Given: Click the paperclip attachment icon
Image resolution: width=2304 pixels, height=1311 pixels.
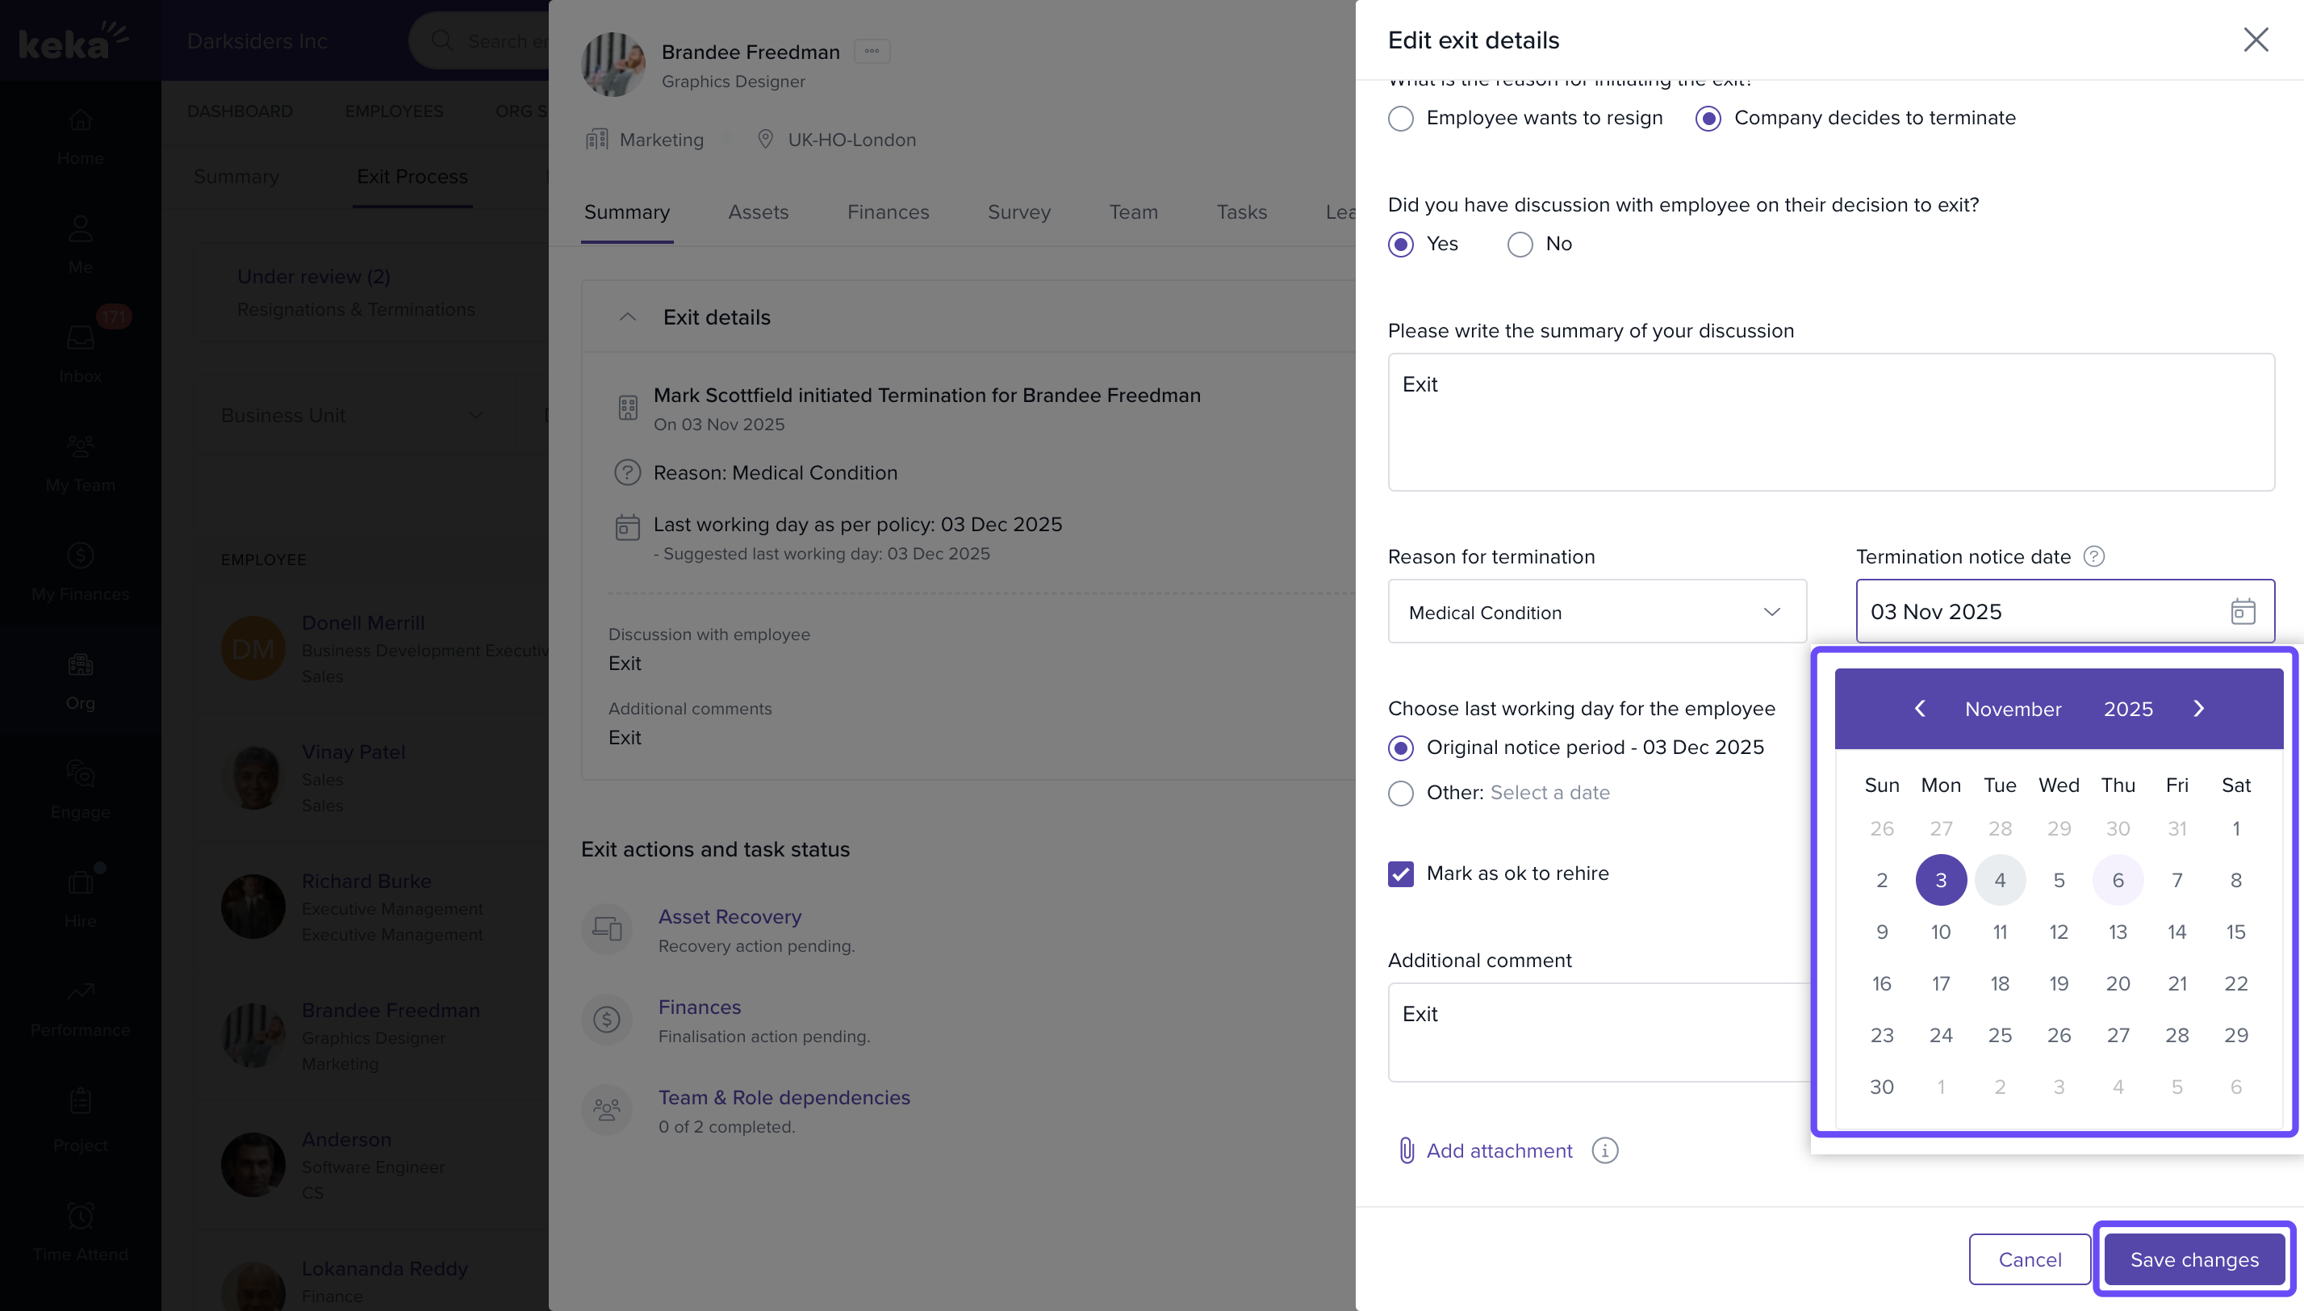Looking at the screenshot, I should click(x=1406, y=1150).
